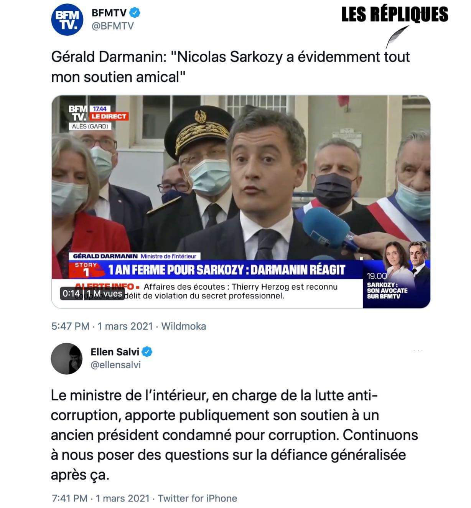
Task: Open the @BFMTV handle link
Action: (x=112, y=26)
